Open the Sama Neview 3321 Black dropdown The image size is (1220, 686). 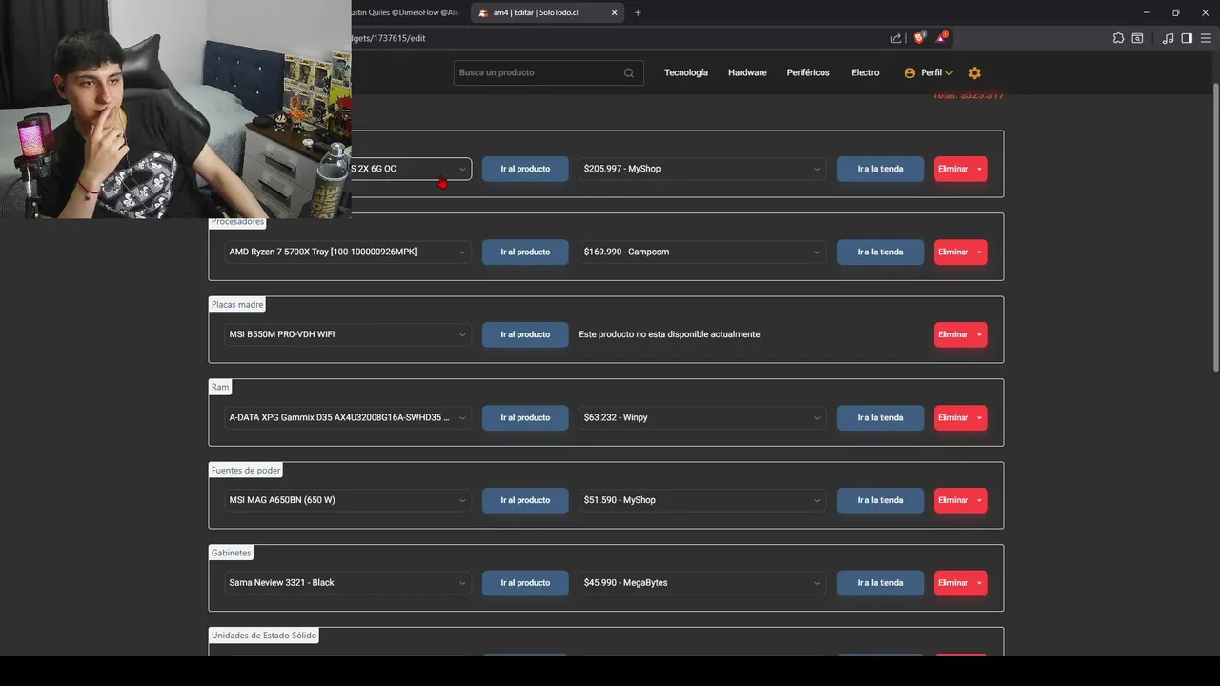pyautogui.click(x=347, y=582)
